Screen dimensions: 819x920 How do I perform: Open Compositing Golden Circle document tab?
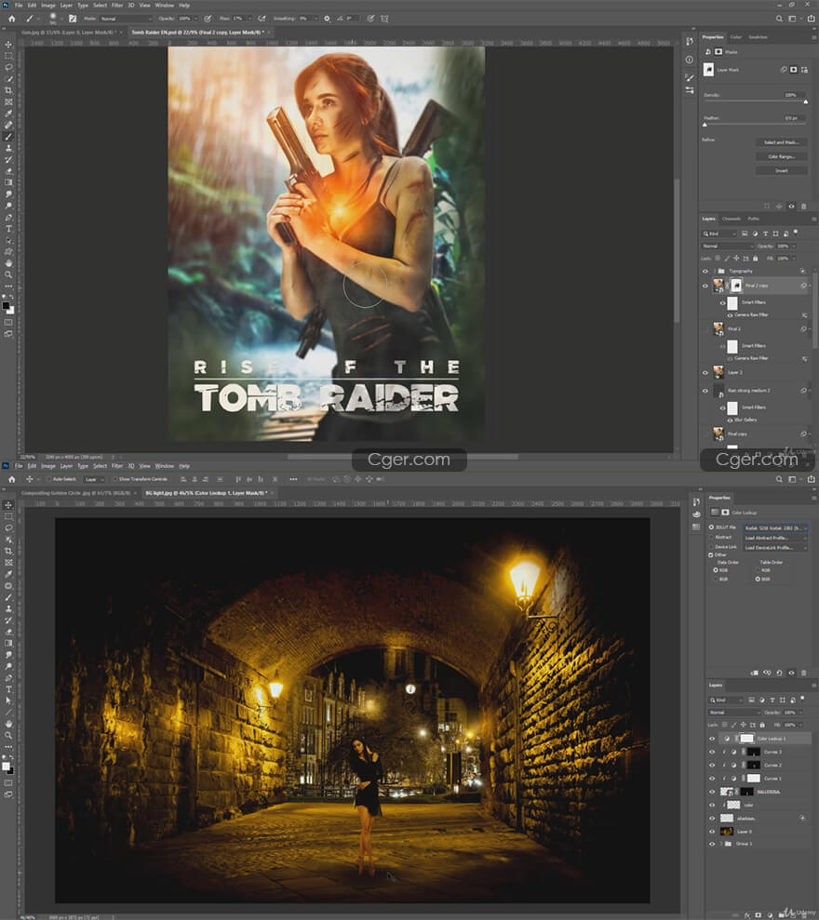75,493
